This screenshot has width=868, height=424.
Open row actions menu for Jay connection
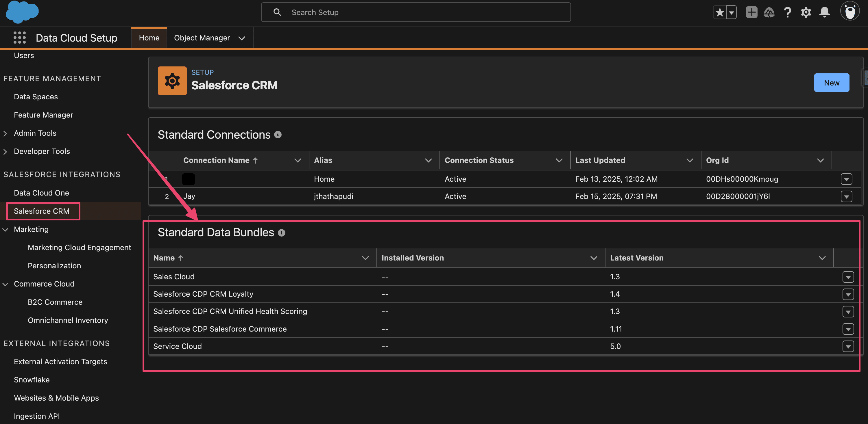tap(846, 196)
